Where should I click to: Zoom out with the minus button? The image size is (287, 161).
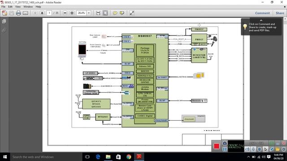pyautogui.click(x=65, y=13)
